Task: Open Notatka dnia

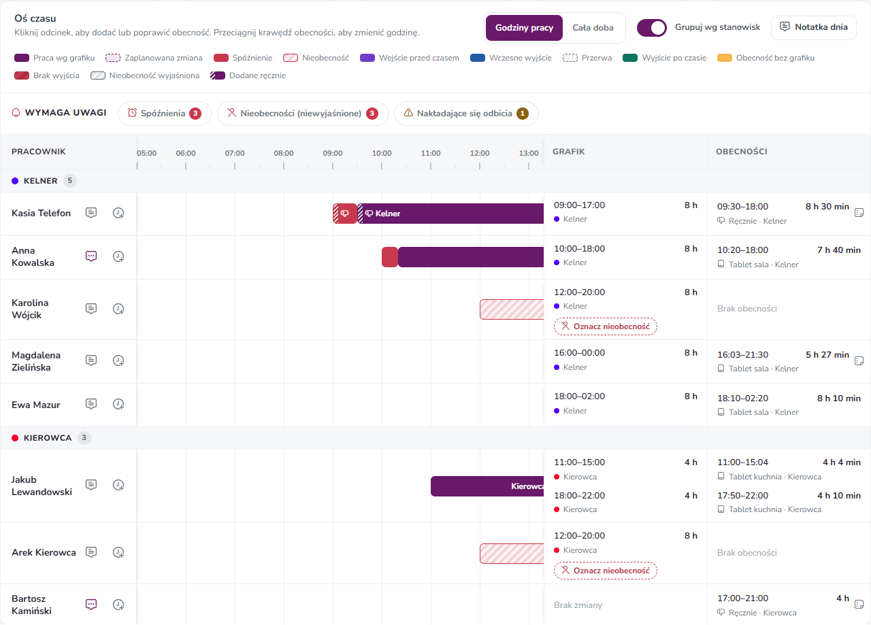Action: [x=814, y=28]
